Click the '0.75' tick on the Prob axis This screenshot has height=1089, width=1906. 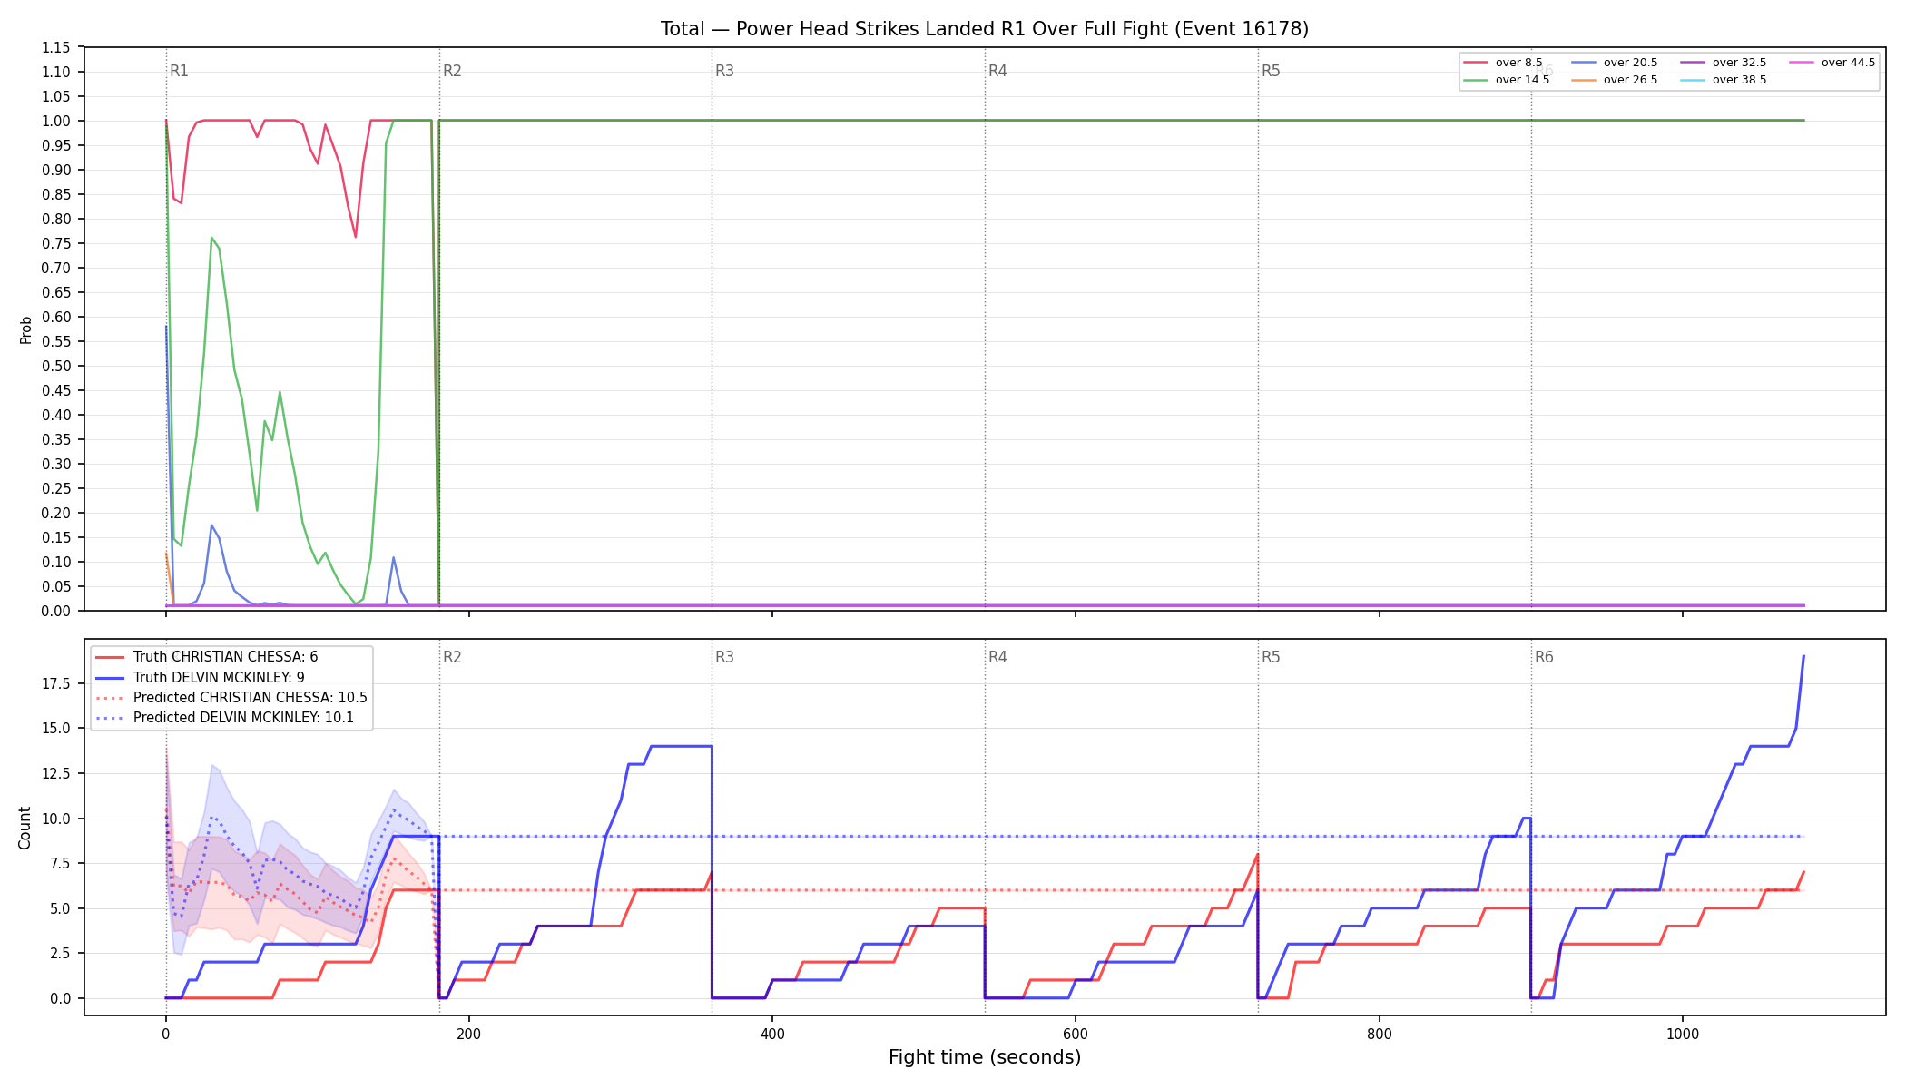(56, 243)
